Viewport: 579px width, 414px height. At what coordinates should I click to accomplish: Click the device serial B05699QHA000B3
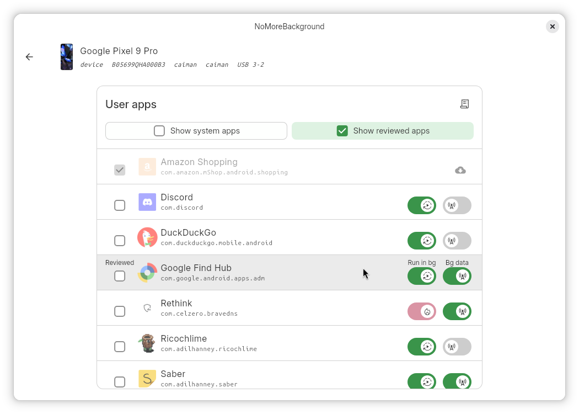click(138, 65)
